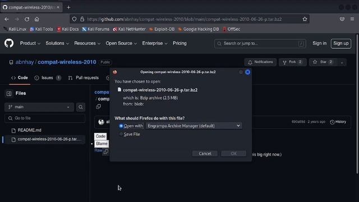
Task: Open the Pocket save icon
Action: (x=342, y=19)
